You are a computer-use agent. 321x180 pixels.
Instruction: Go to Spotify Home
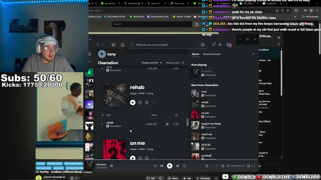point(123,44)
